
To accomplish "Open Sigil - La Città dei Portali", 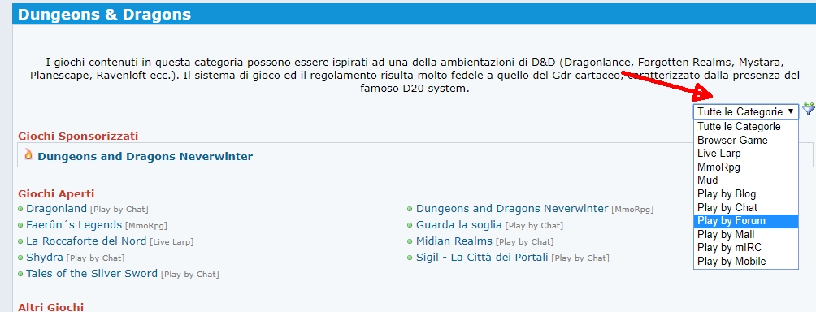I will pyautogui.click(x=482, y=258).
